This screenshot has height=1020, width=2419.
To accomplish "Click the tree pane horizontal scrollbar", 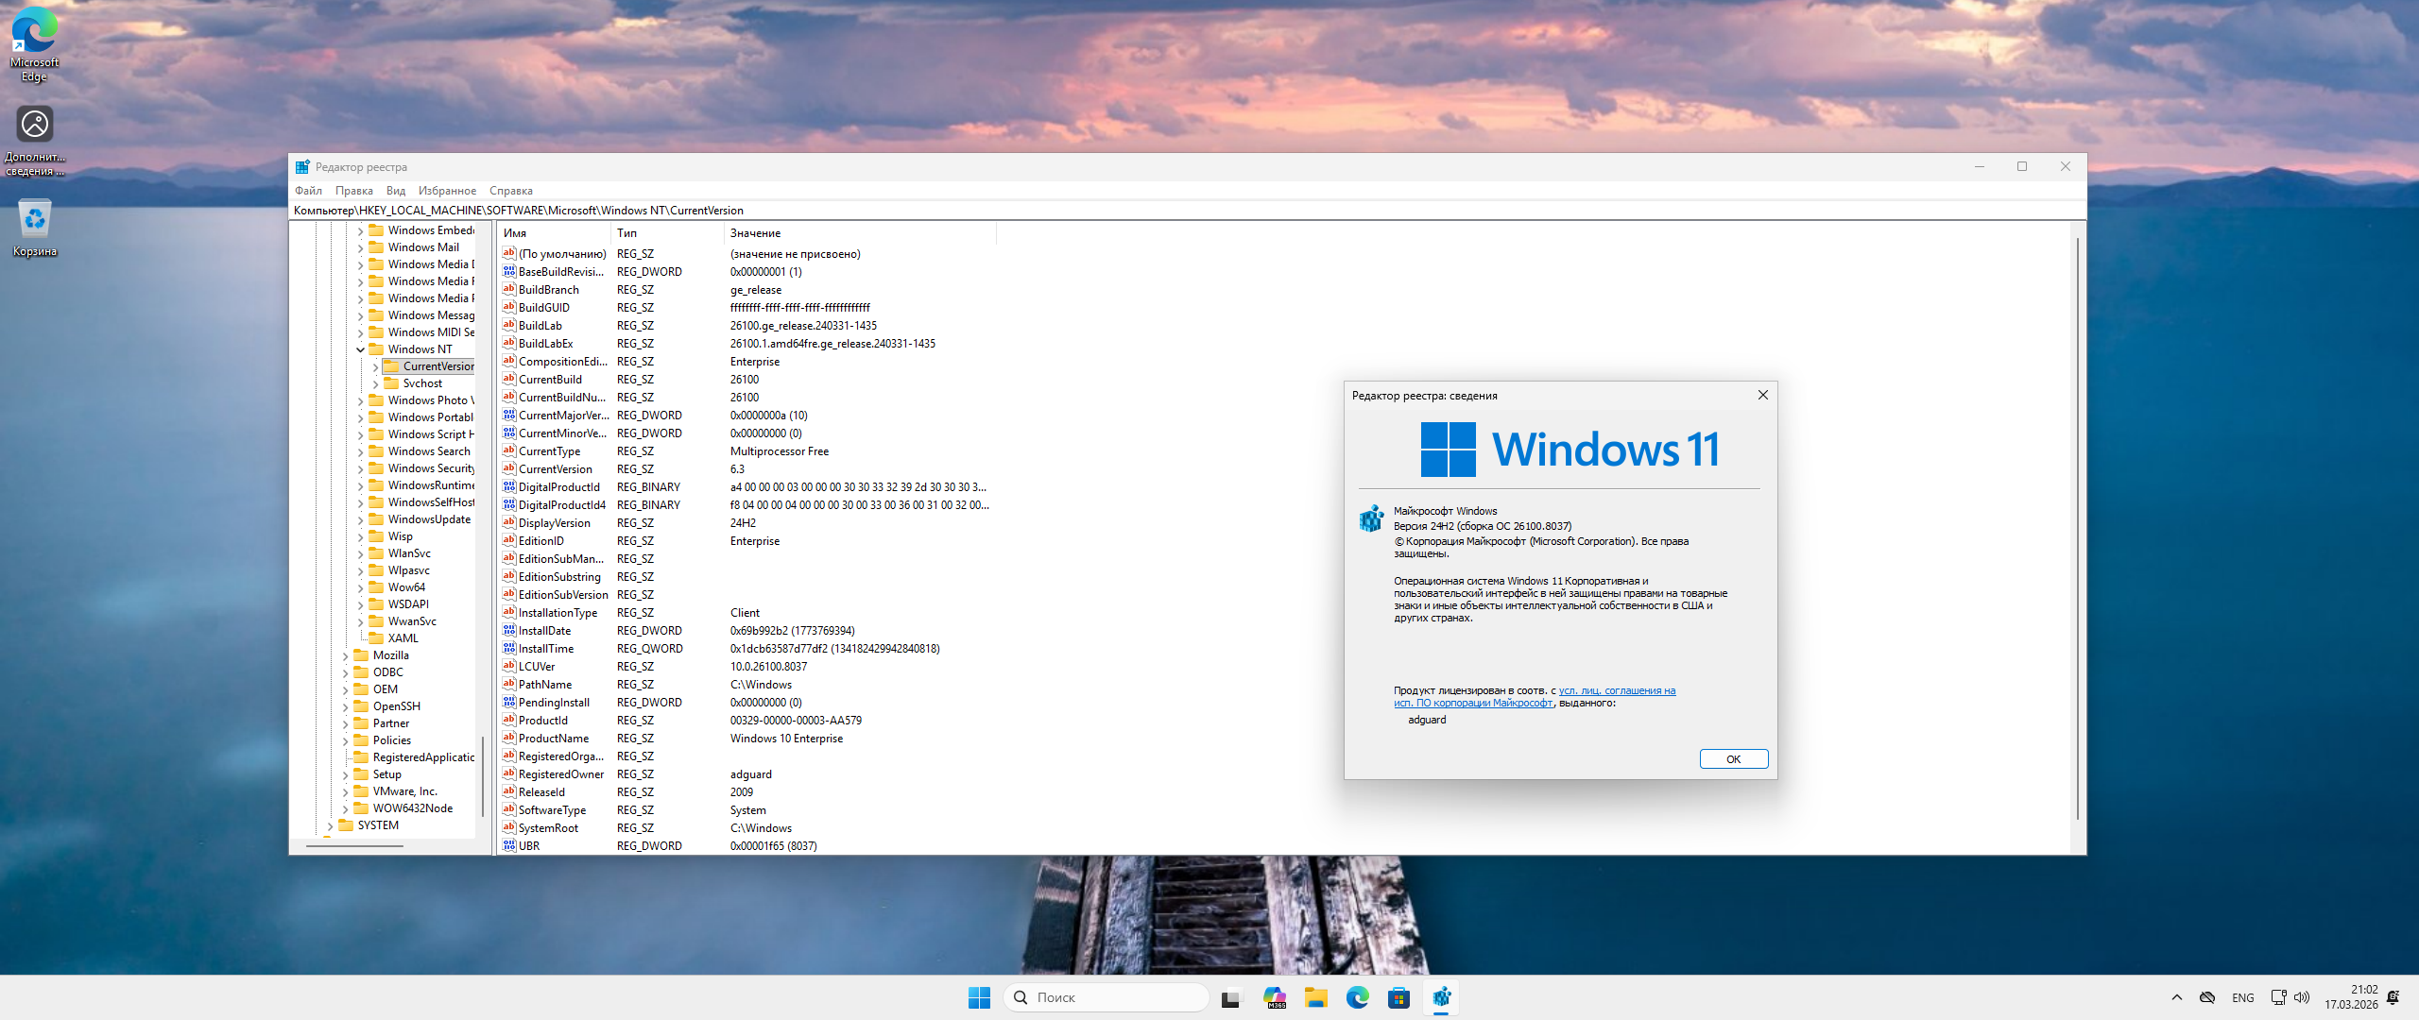I will pos(354,846).
